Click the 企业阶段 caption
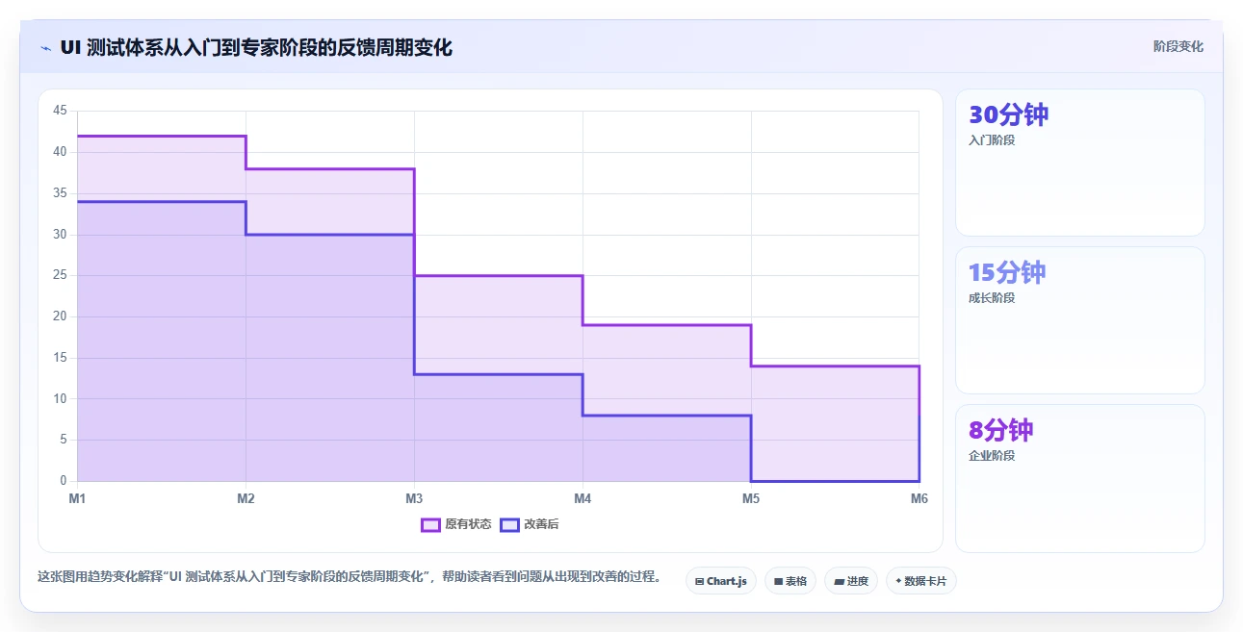Screen dimensions: 1243x632 coord(992,456)
